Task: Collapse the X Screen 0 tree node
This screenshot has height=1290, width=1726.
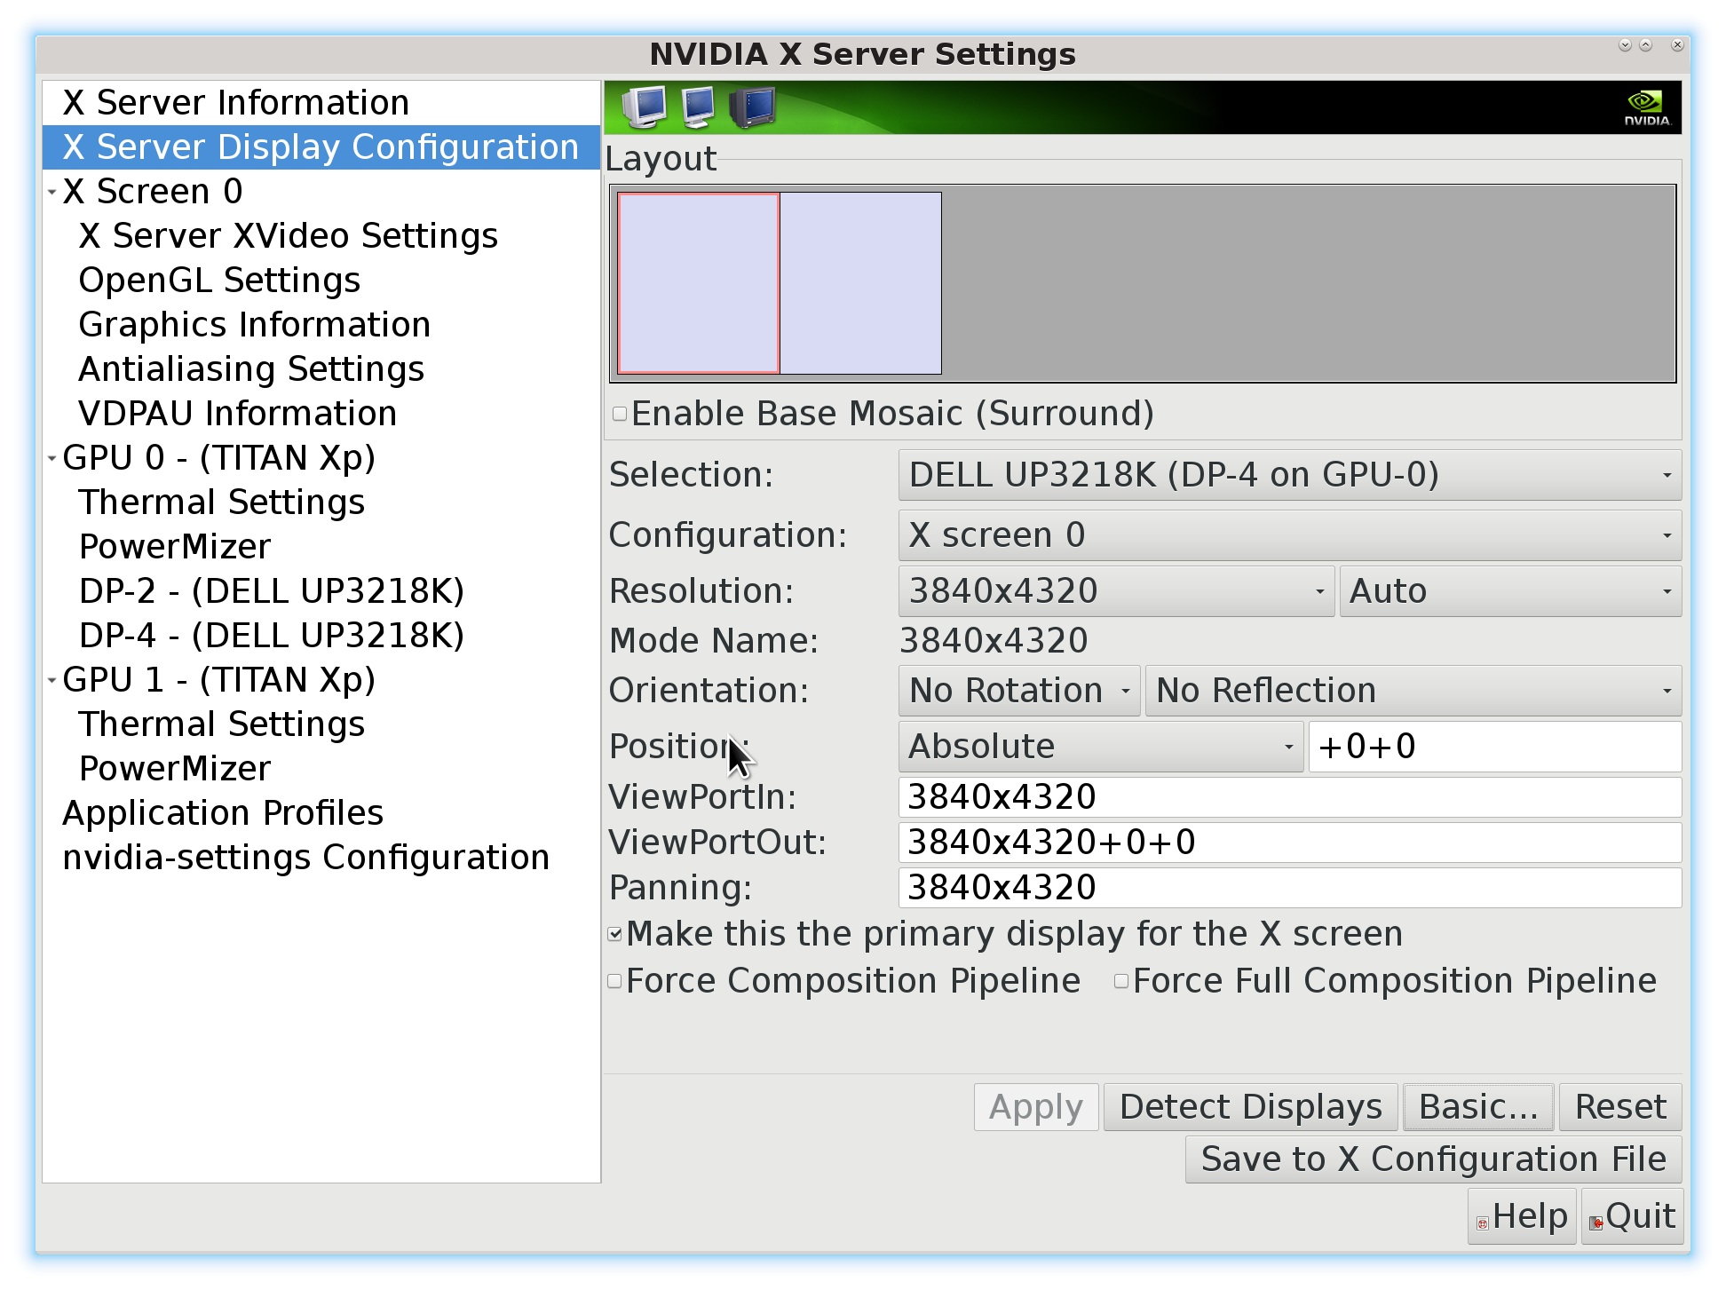Action: [x=52, y=192]
